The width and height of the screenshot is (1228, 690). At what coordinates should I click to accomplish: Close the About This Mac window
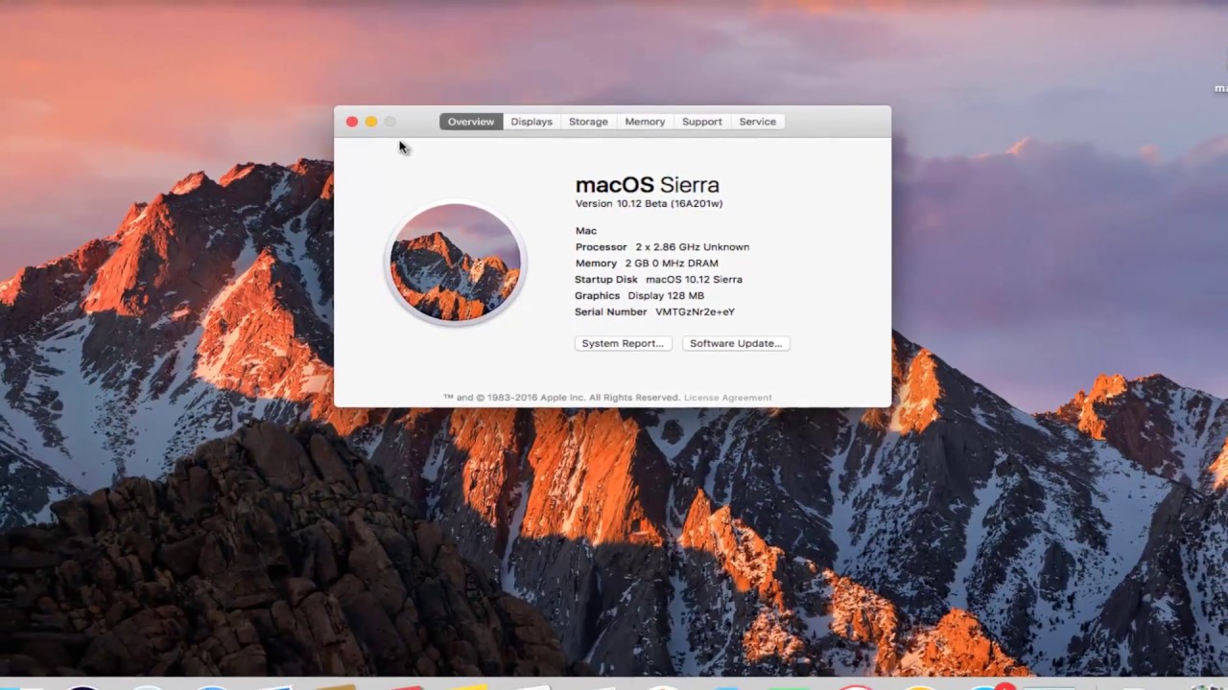352,122
